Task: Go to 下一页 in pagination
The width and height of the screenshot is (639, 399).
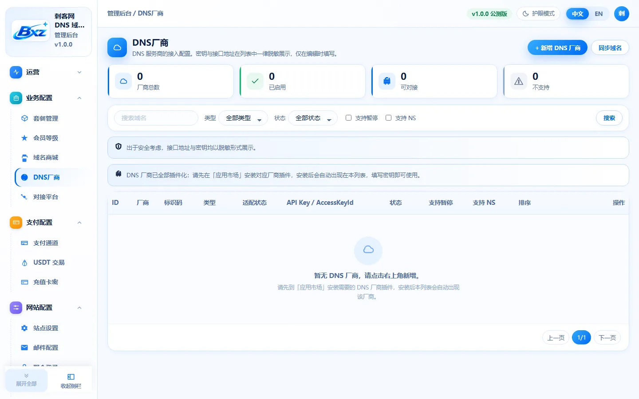Action: coord(607,338)
